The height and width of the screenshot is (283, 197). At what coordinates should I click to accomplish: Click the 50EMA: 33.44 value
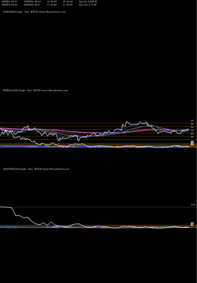click(x=9, y=5)
